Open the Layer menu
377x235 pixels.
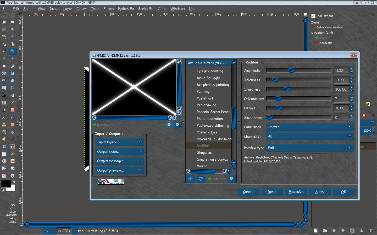(68, 9)
